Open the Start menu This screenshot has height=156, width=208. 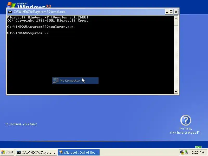click(x=7, y=152)
